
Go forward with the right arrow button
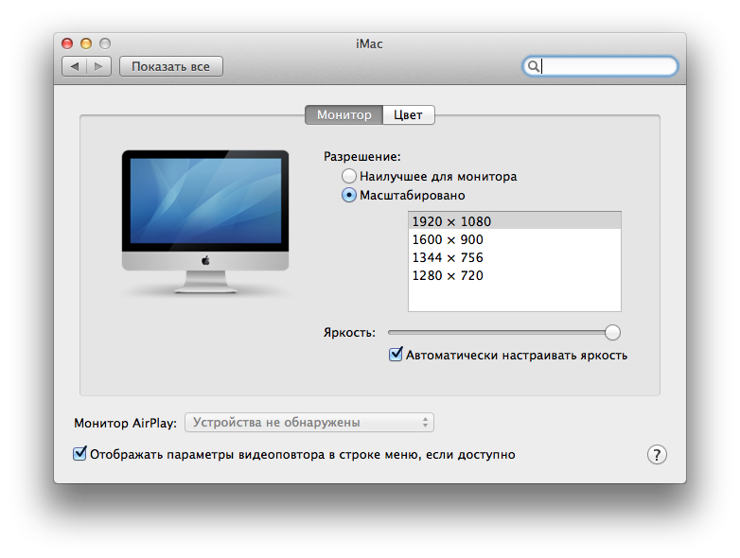(x=98, y=66)
